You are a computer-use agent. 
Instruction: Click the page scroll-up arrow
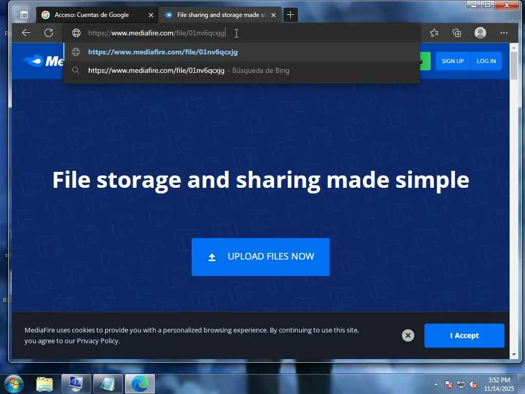tap(514, 48)
